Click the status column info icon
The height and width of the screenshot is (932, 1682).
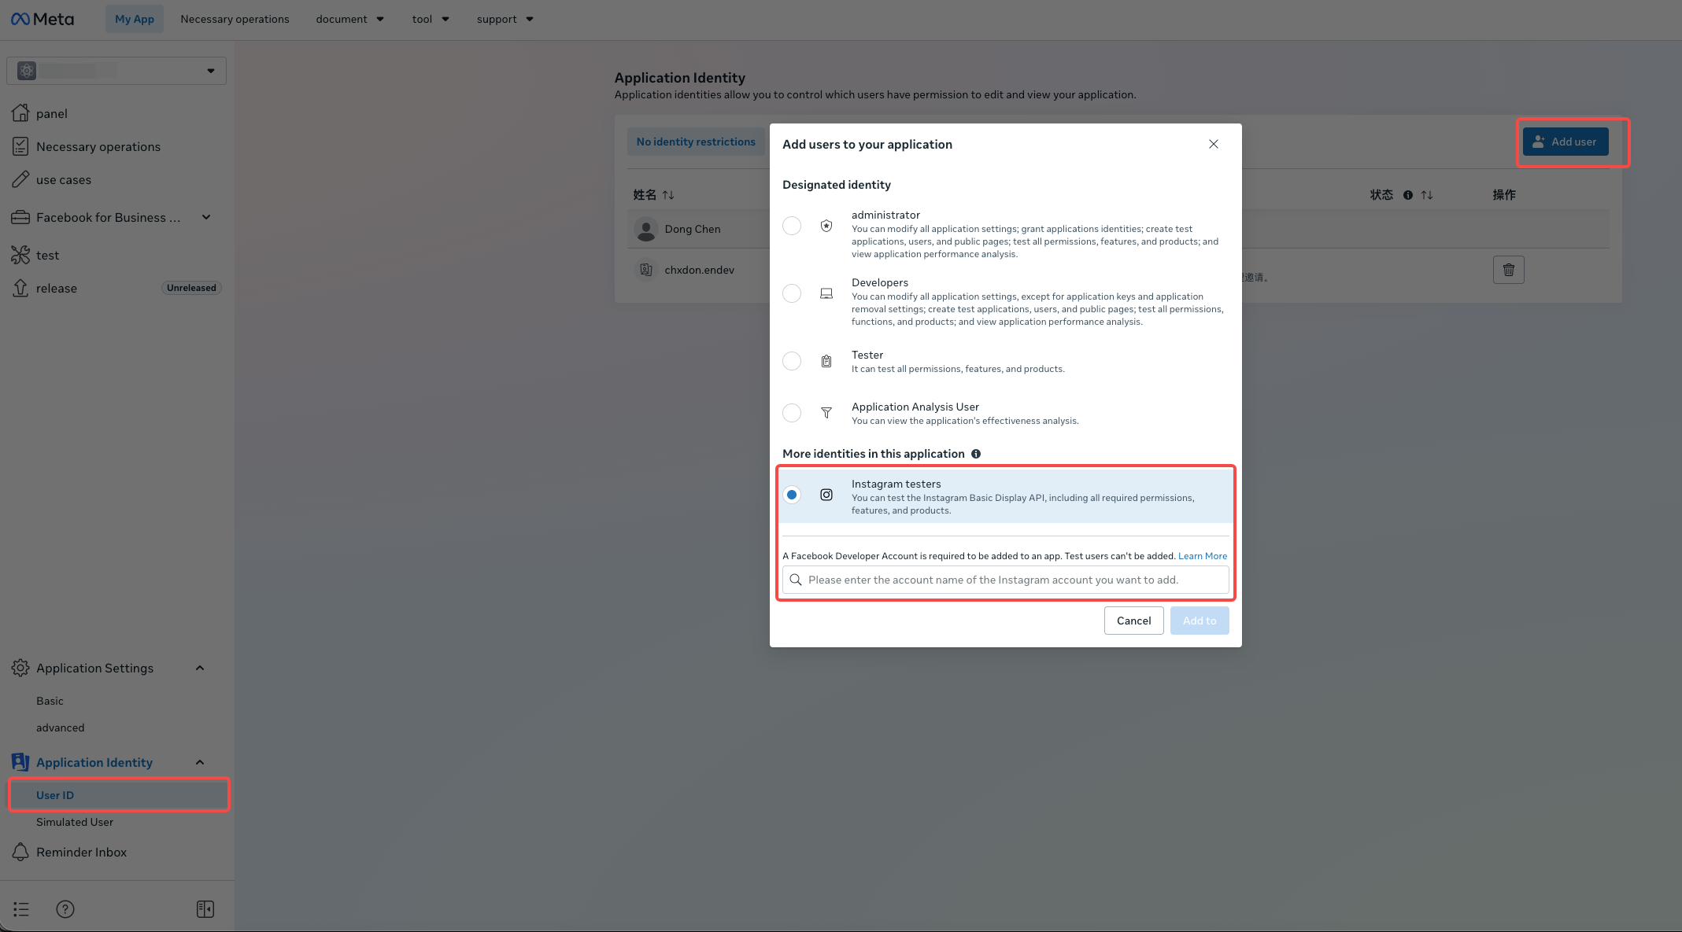(x=1408, y=195)
